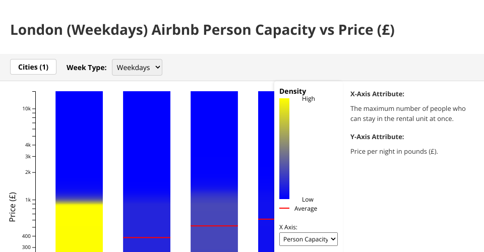Click the 400 price axis tick label
Viewport: 484px width, 252px height.
pos(26,236)
